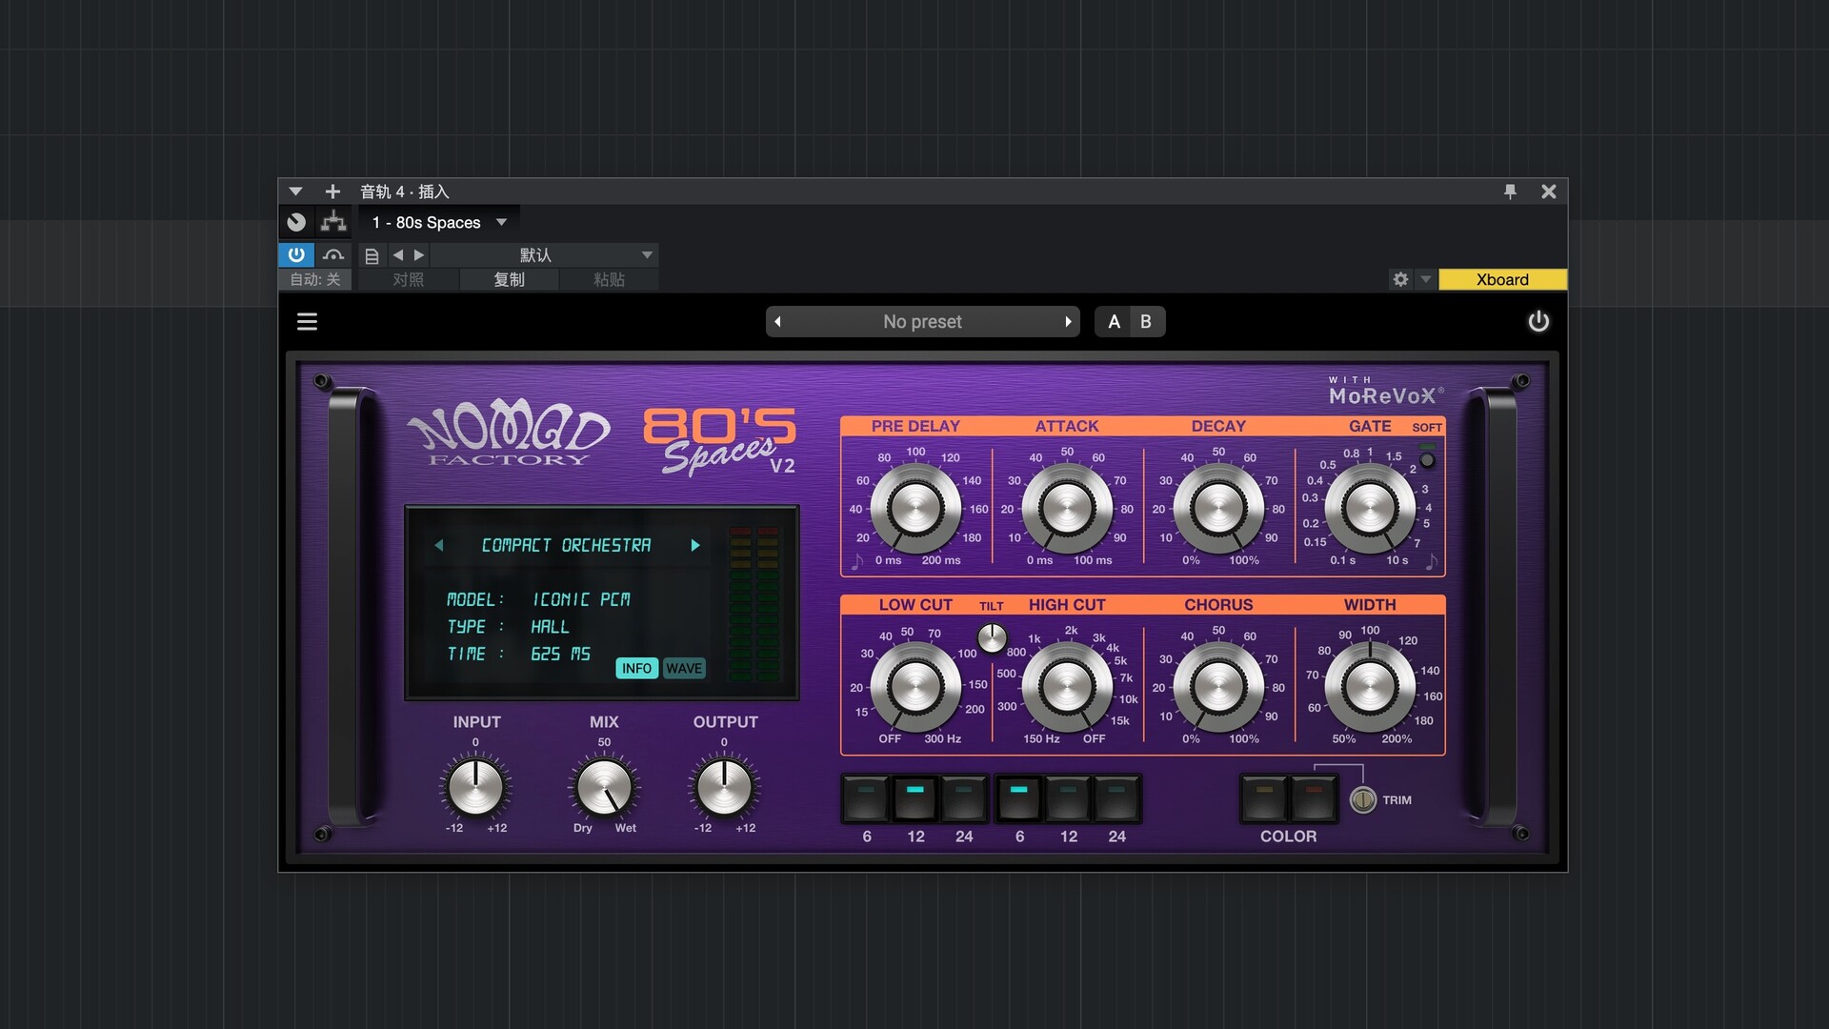Show the WAVE display view
Image resolution: width=1829 pixels, height=1029 pixels.
[684, 668]
